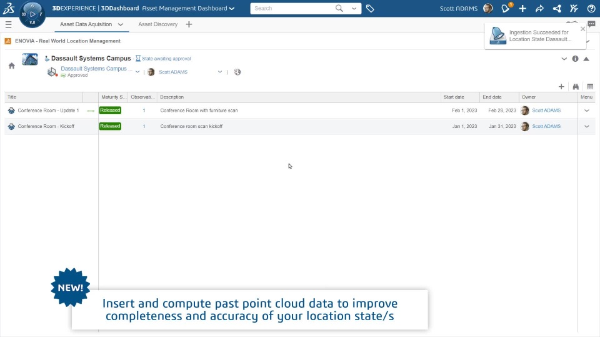Collapse the header with the up triangle
The image size is (600, 337).
(x=586, y=59)
